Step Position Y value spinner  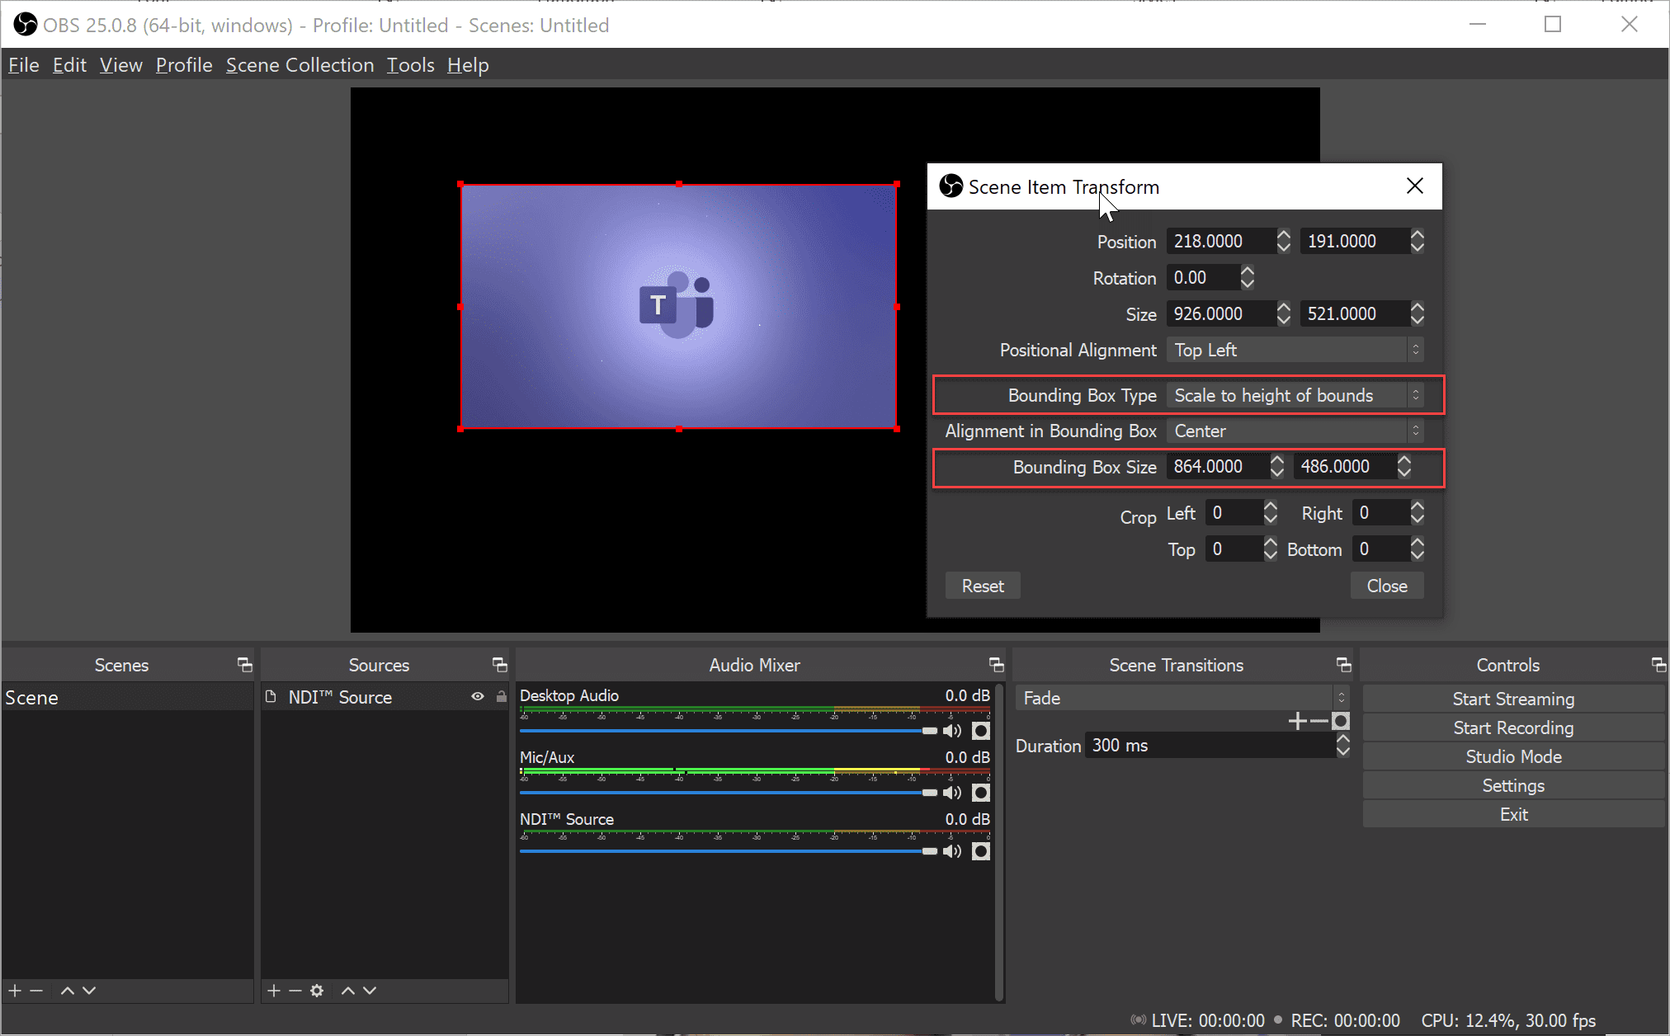point(1417,241)
